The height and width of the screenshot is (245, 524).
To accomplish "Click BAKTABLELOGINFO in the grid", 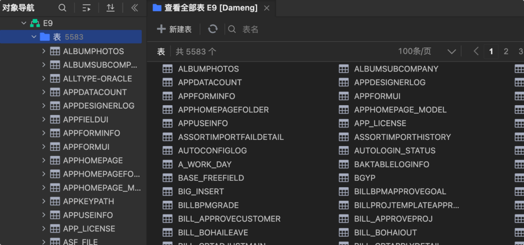I will click(x=392, y=164).
